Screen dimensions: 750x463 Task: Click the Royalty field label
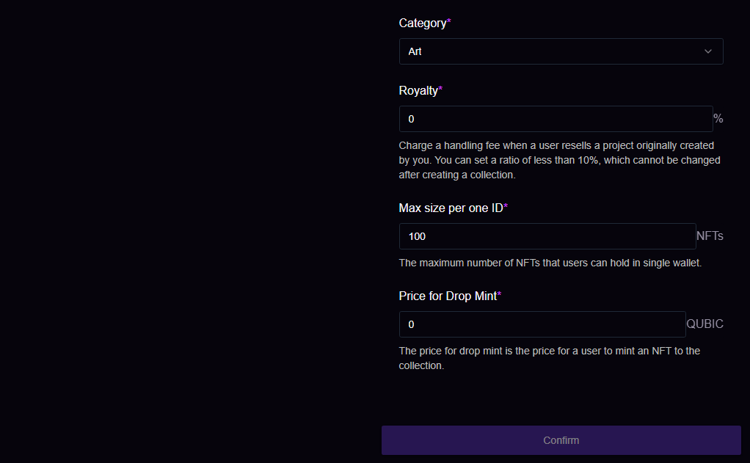418,91
